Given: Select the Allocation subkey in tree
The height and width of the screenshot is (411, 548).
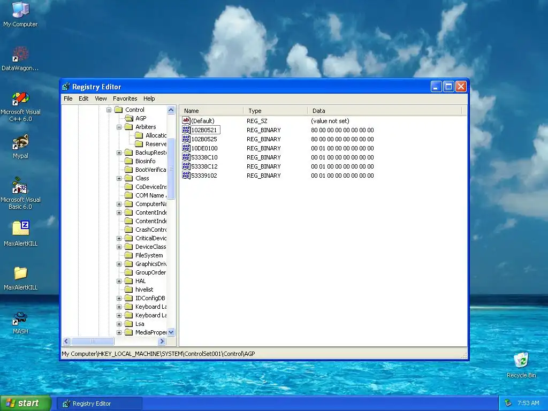Looking at the screenshot, I should pos(156,135).
